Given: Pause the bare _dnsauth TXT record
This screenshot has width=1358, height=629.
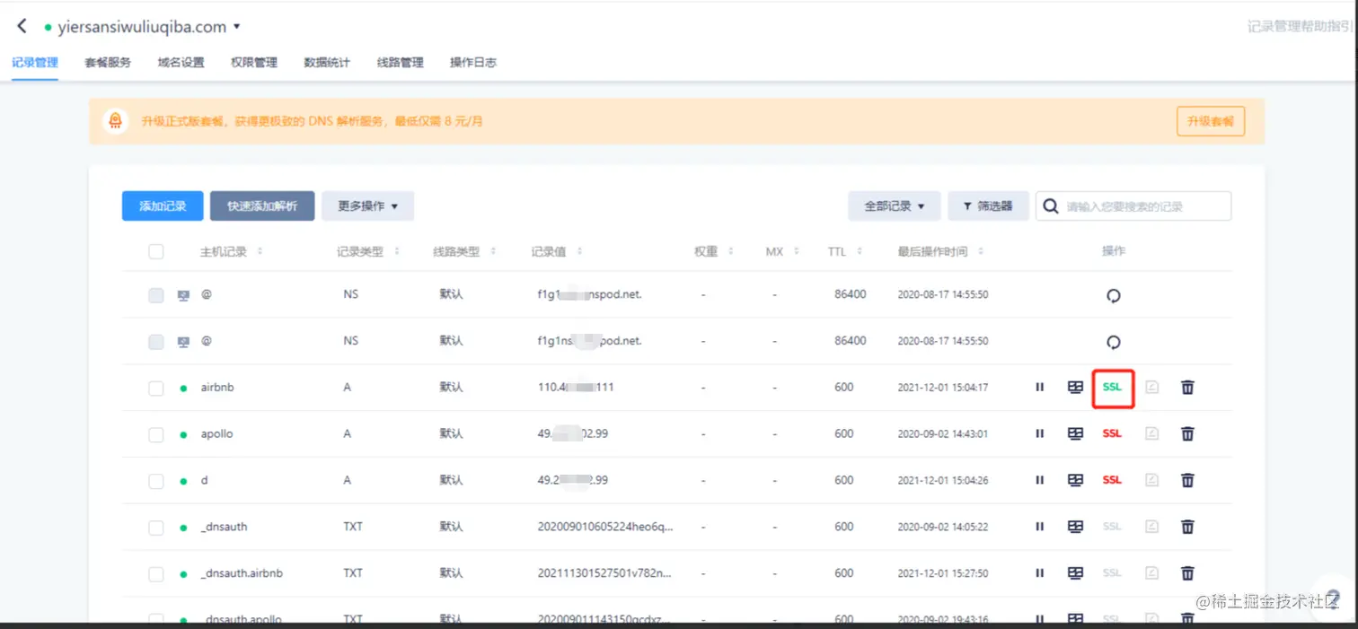Looking at the screenshot, I should tap(1039, 527).
